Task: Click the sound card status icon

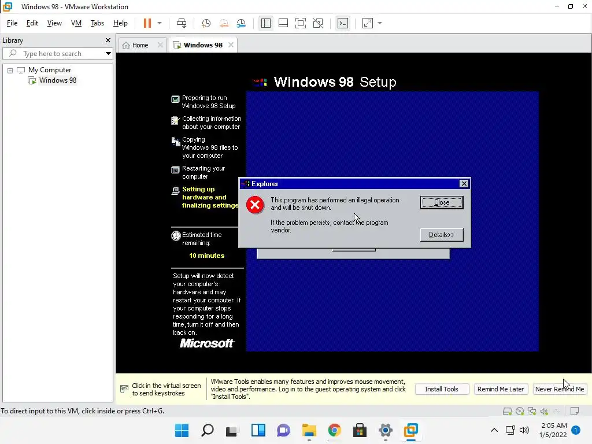Action: [544, 411]
